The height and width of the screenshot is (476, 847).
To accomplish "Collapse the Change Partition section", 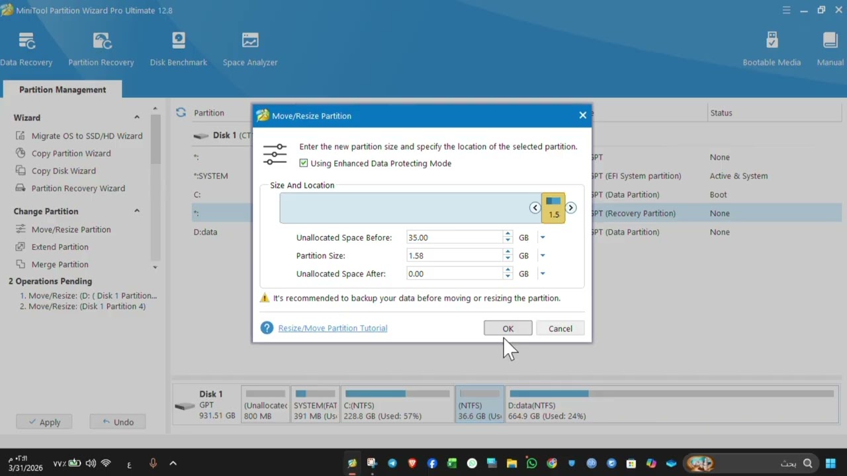I will (x=137, y=211).
